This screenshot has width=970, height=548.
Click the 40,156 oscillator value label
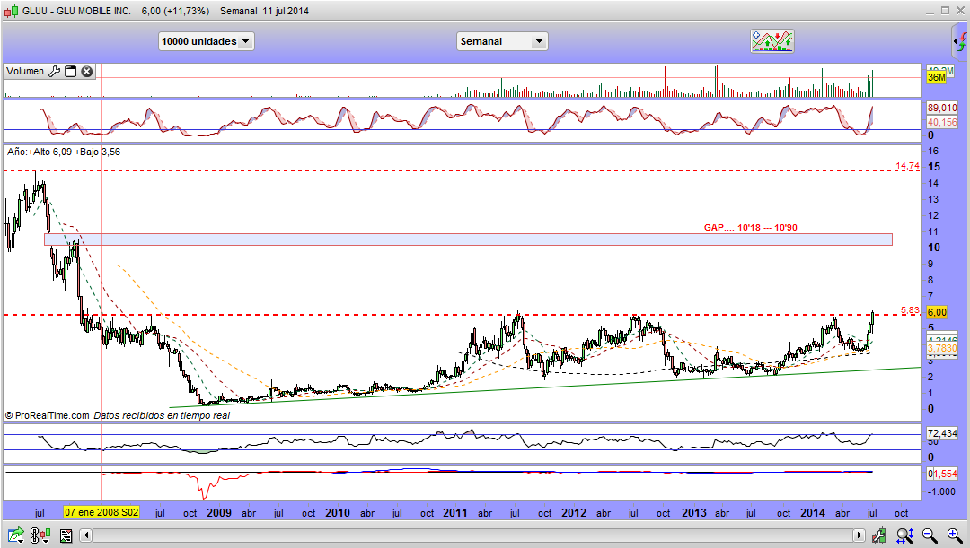click(x=942, y=122)
